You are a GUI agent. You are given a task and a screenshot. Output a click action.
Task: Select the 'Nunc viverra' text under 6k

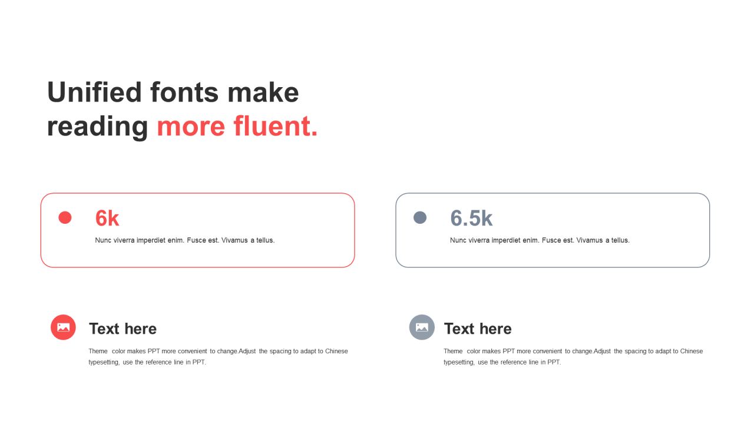pyautogui.click(x=185, y=240)
